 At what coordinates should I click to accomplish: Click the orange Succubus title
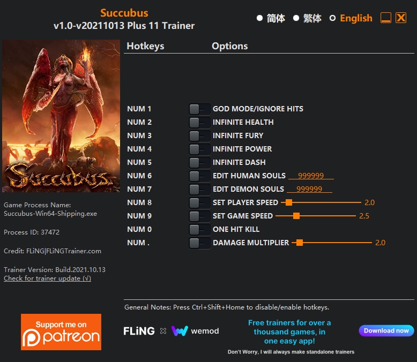[124, 13]
